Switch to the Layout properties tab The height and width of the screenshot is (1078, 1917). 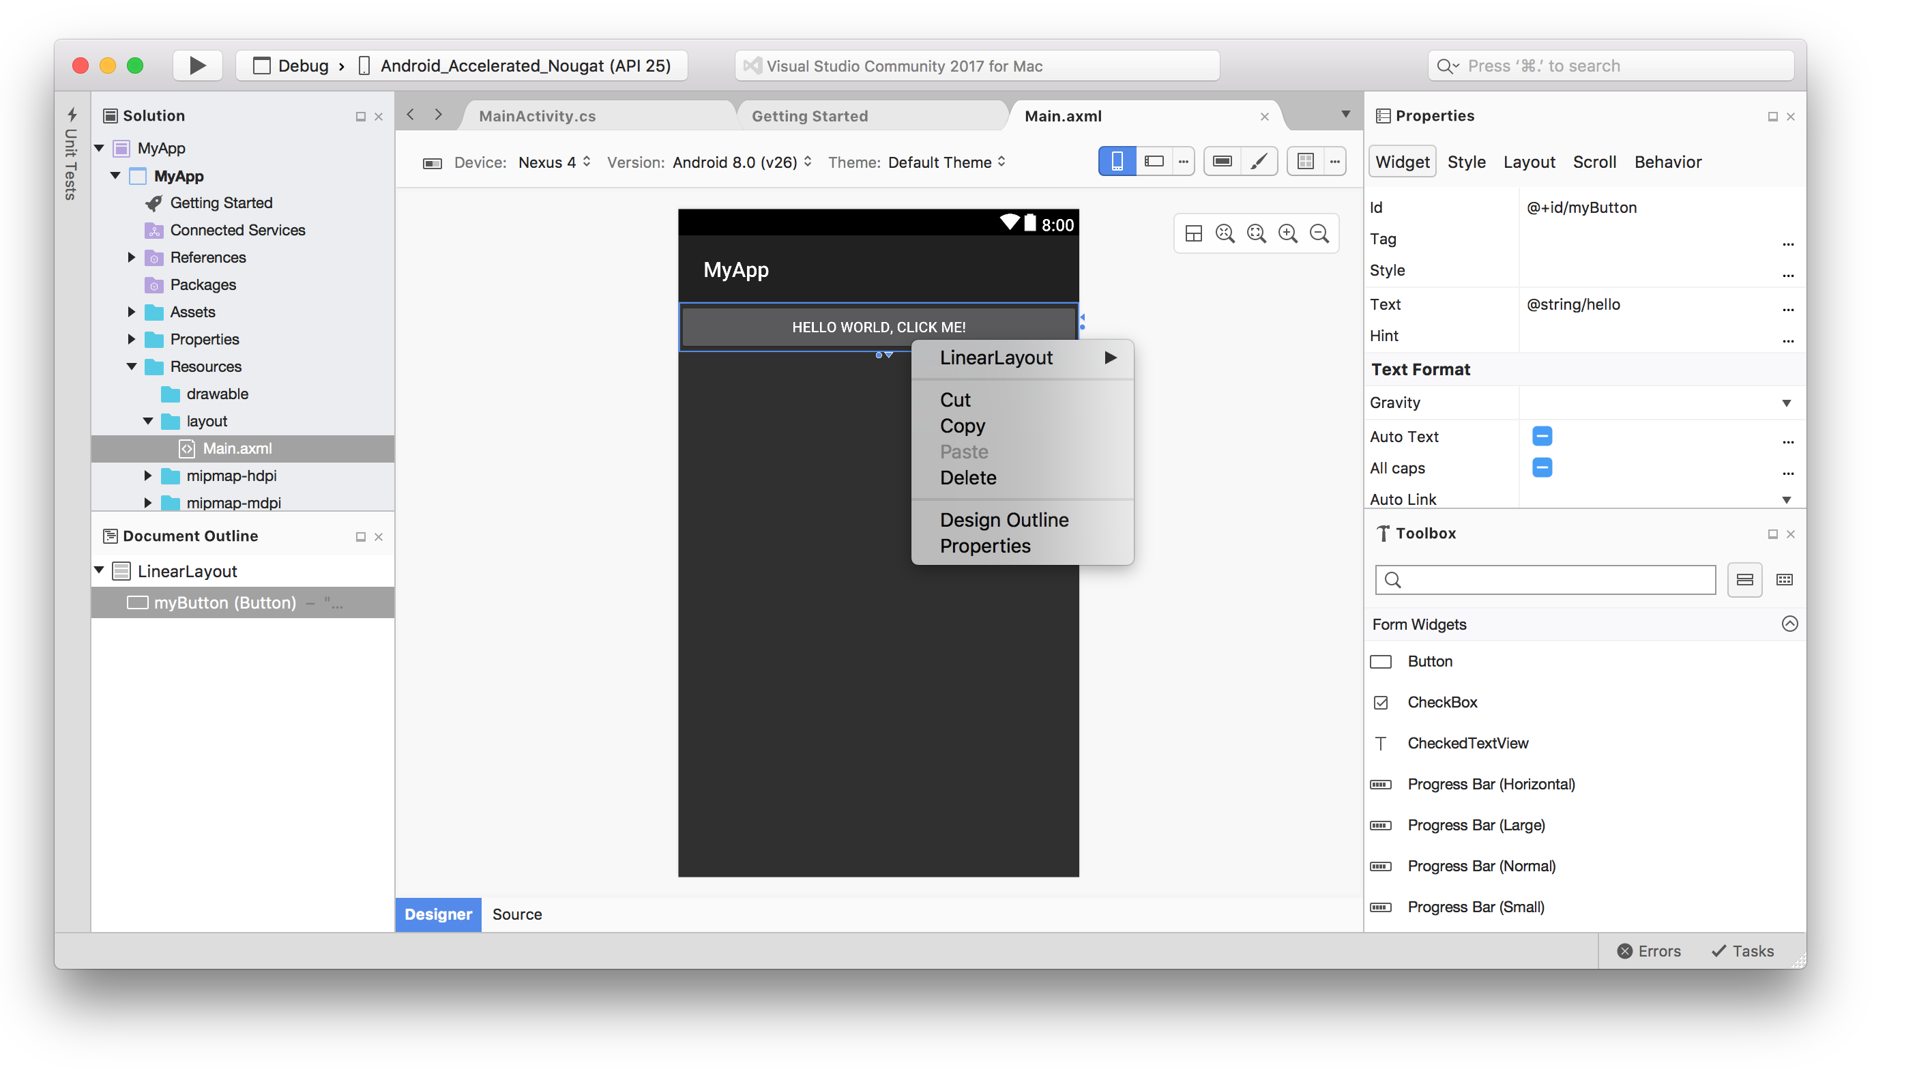pos(1529,162)
